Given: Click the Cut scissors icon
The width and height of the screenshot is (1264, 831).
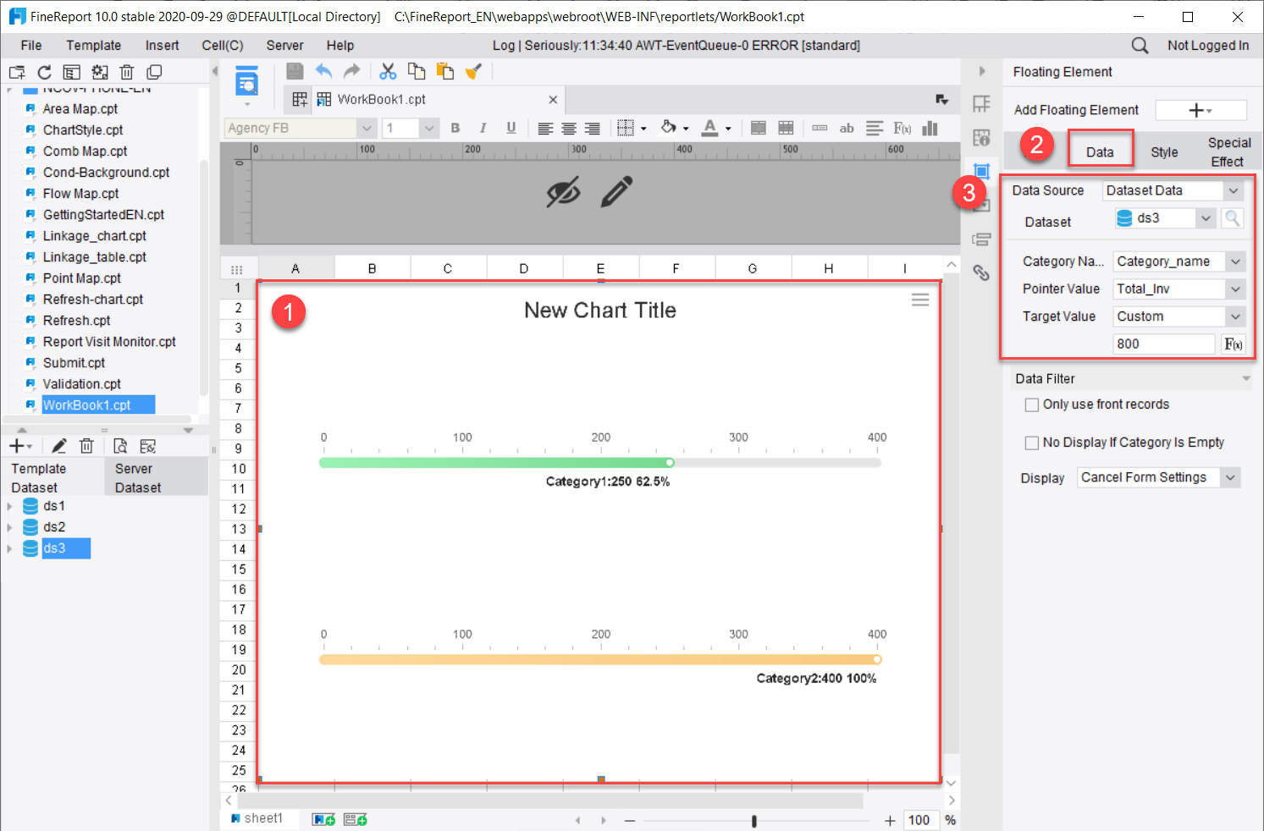Looking at the screenshot, I should pyautogui.click(x=388, y=71).
